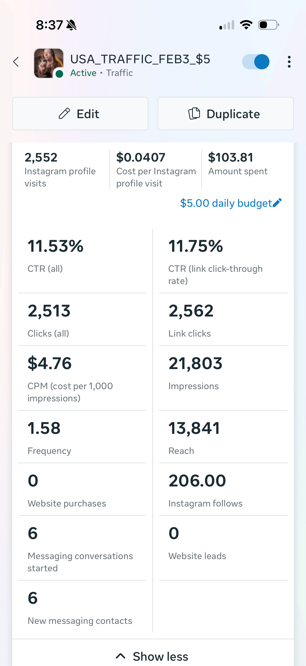Disable the campaign with the blue toggle
Screen dimensions: 306x666
click(256, 62)
